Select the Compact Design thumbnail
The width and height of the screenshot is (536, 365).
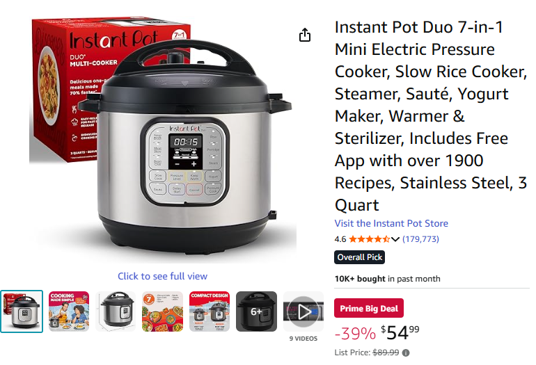click(210, 311)
